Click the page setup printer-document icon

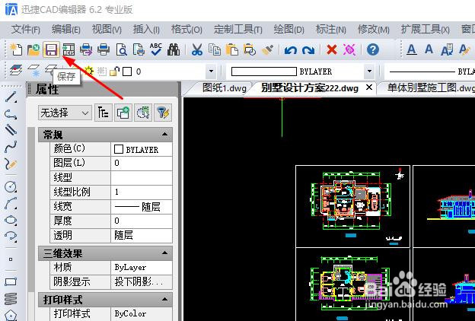(139, 49)
